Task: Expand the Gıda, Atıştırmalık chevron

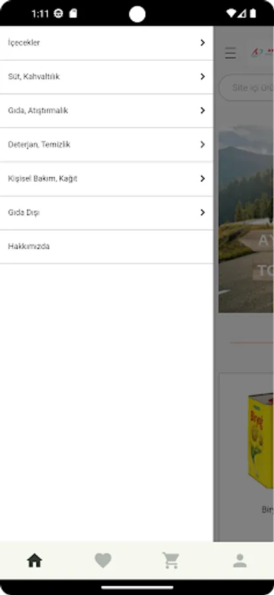Action: coord(203,110)
